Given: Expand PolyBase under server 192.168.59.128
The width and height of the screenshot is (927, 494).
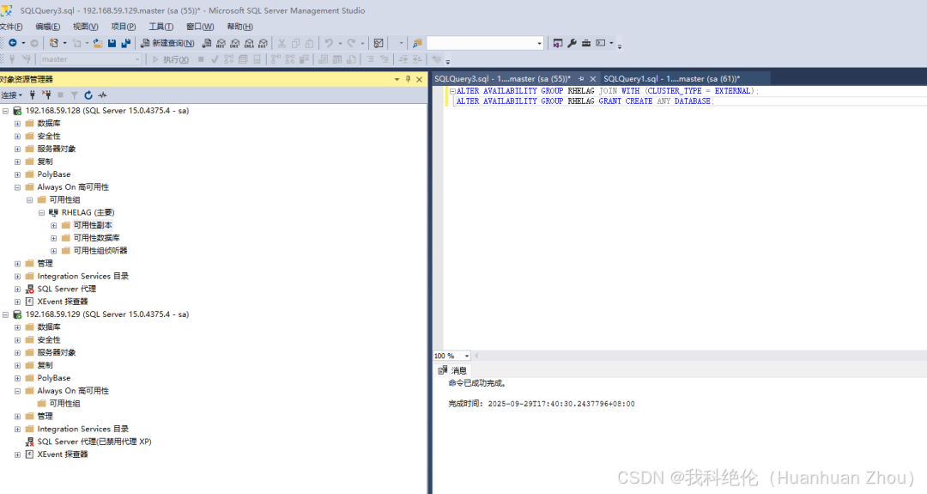Looking at the screenshot, I should (x=17, y=174).
